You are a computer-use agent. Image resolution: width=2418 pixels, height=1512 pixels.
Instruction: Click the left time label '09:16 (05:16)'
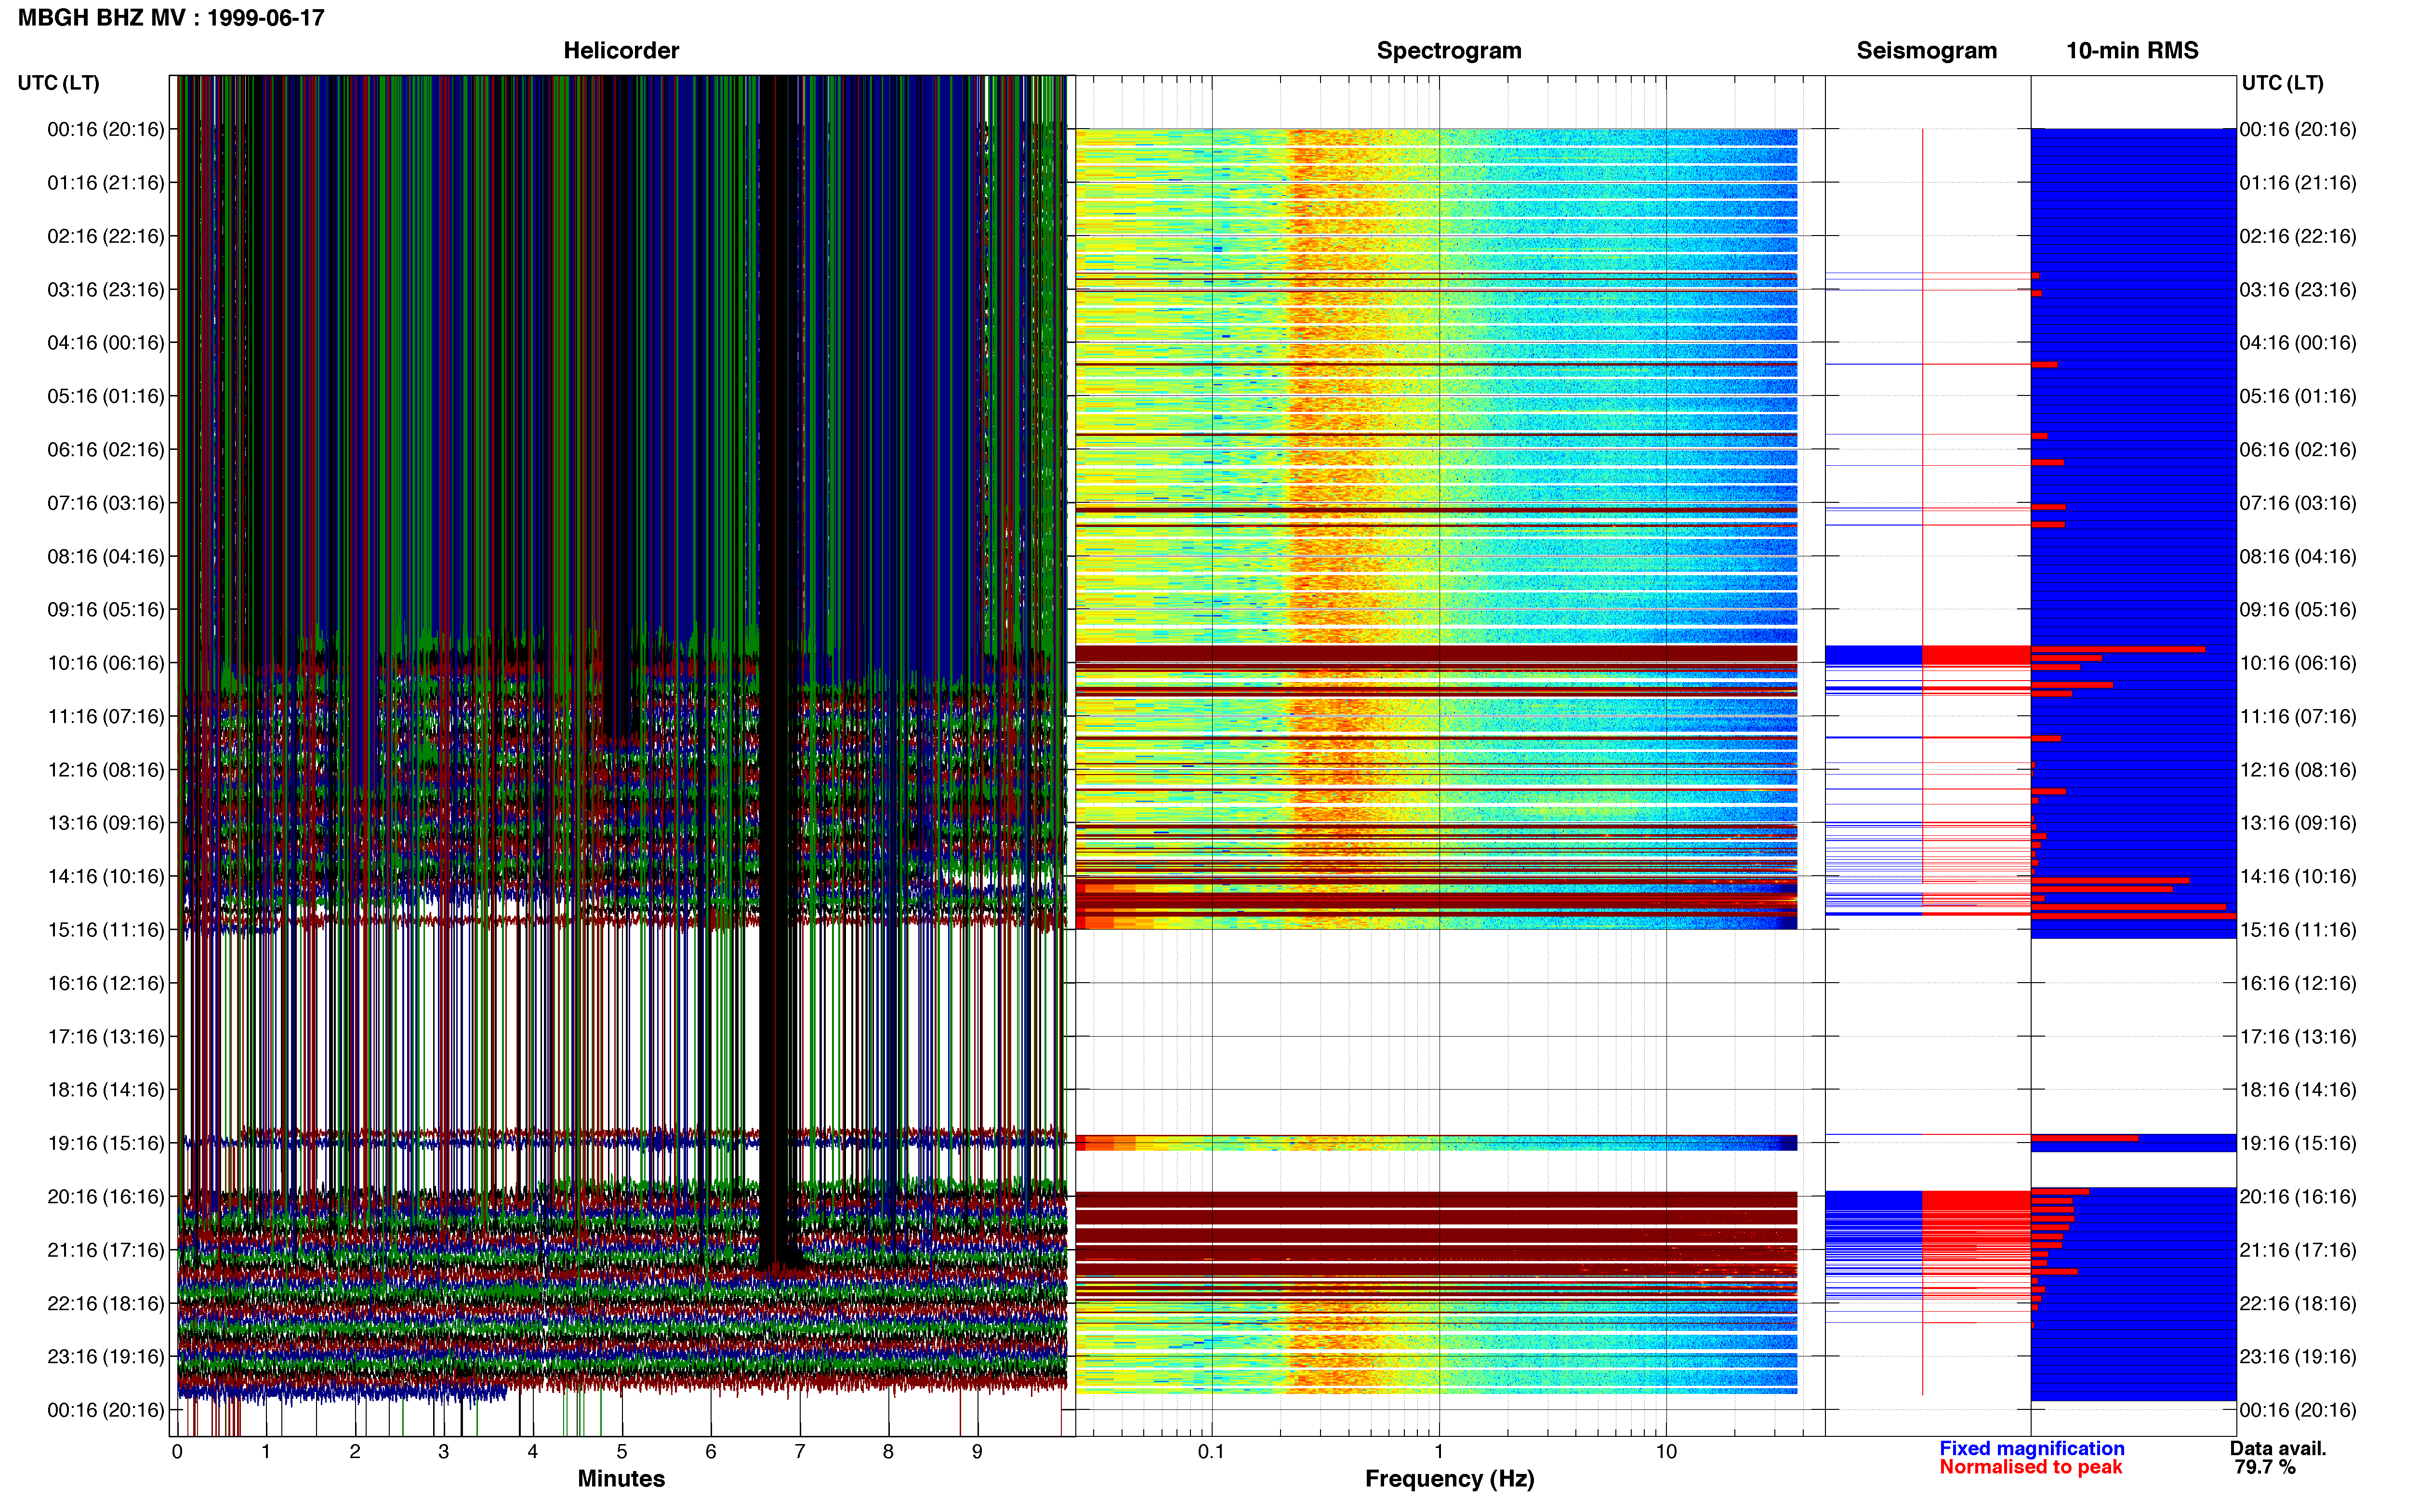point(106,610)
